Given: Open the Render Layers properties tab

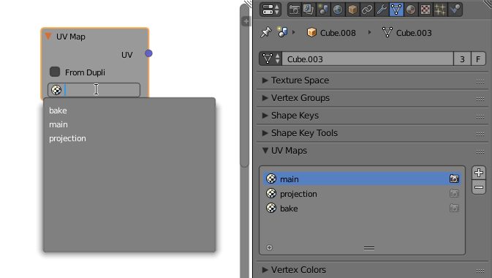Looking at the screenshot, I should (309, 10).
